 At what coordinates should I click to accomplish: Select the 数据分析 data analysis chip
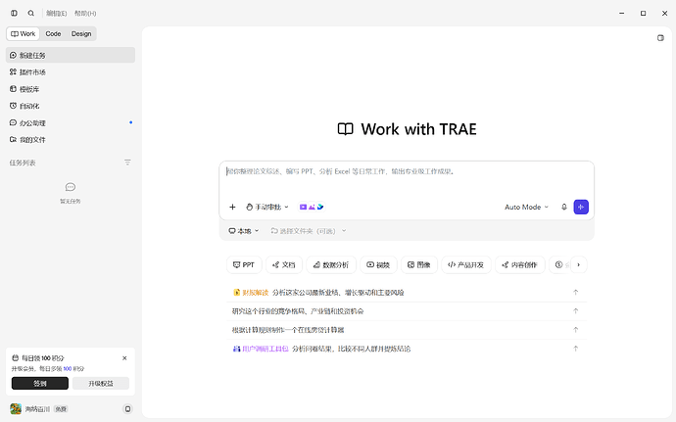331,264
